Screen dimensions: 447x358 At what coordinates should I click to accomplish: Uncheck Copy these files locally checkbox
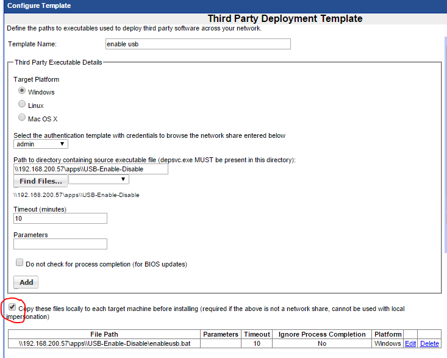(x=12, y=307)
